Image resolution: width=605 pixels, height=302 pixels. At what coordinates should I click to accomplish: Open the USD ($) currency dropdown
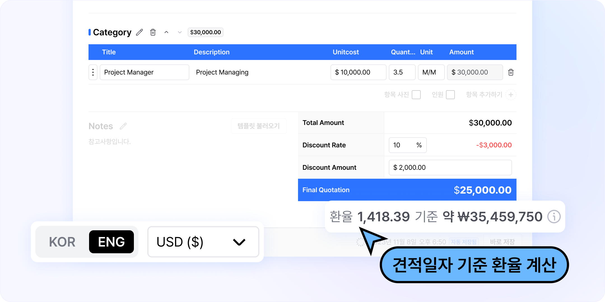(203, 242)
